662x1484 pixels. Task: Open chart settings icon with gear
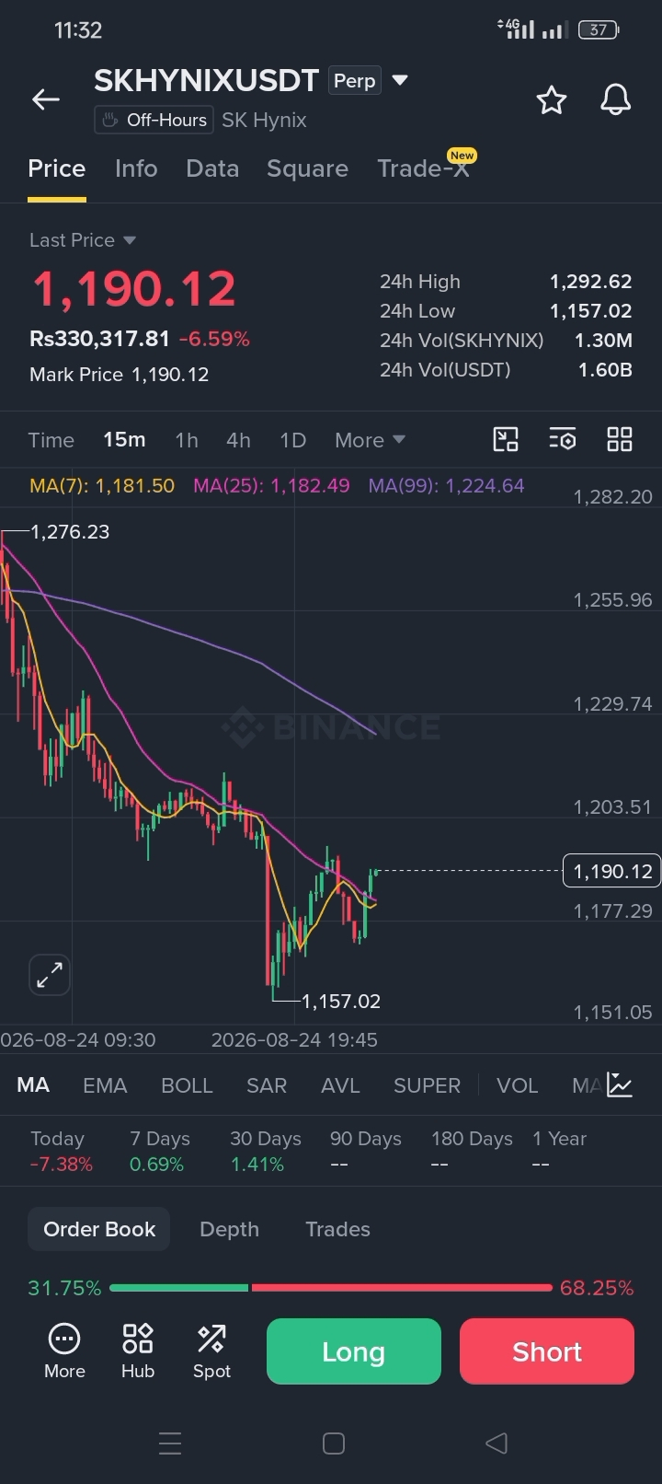coord(563,440)
